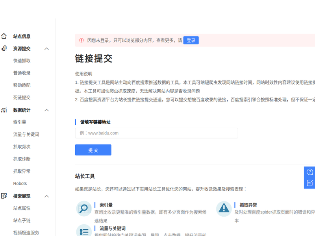Open 死链提交 in the sidebar
This screenshot has width=315, height=236.
point(22,97)
